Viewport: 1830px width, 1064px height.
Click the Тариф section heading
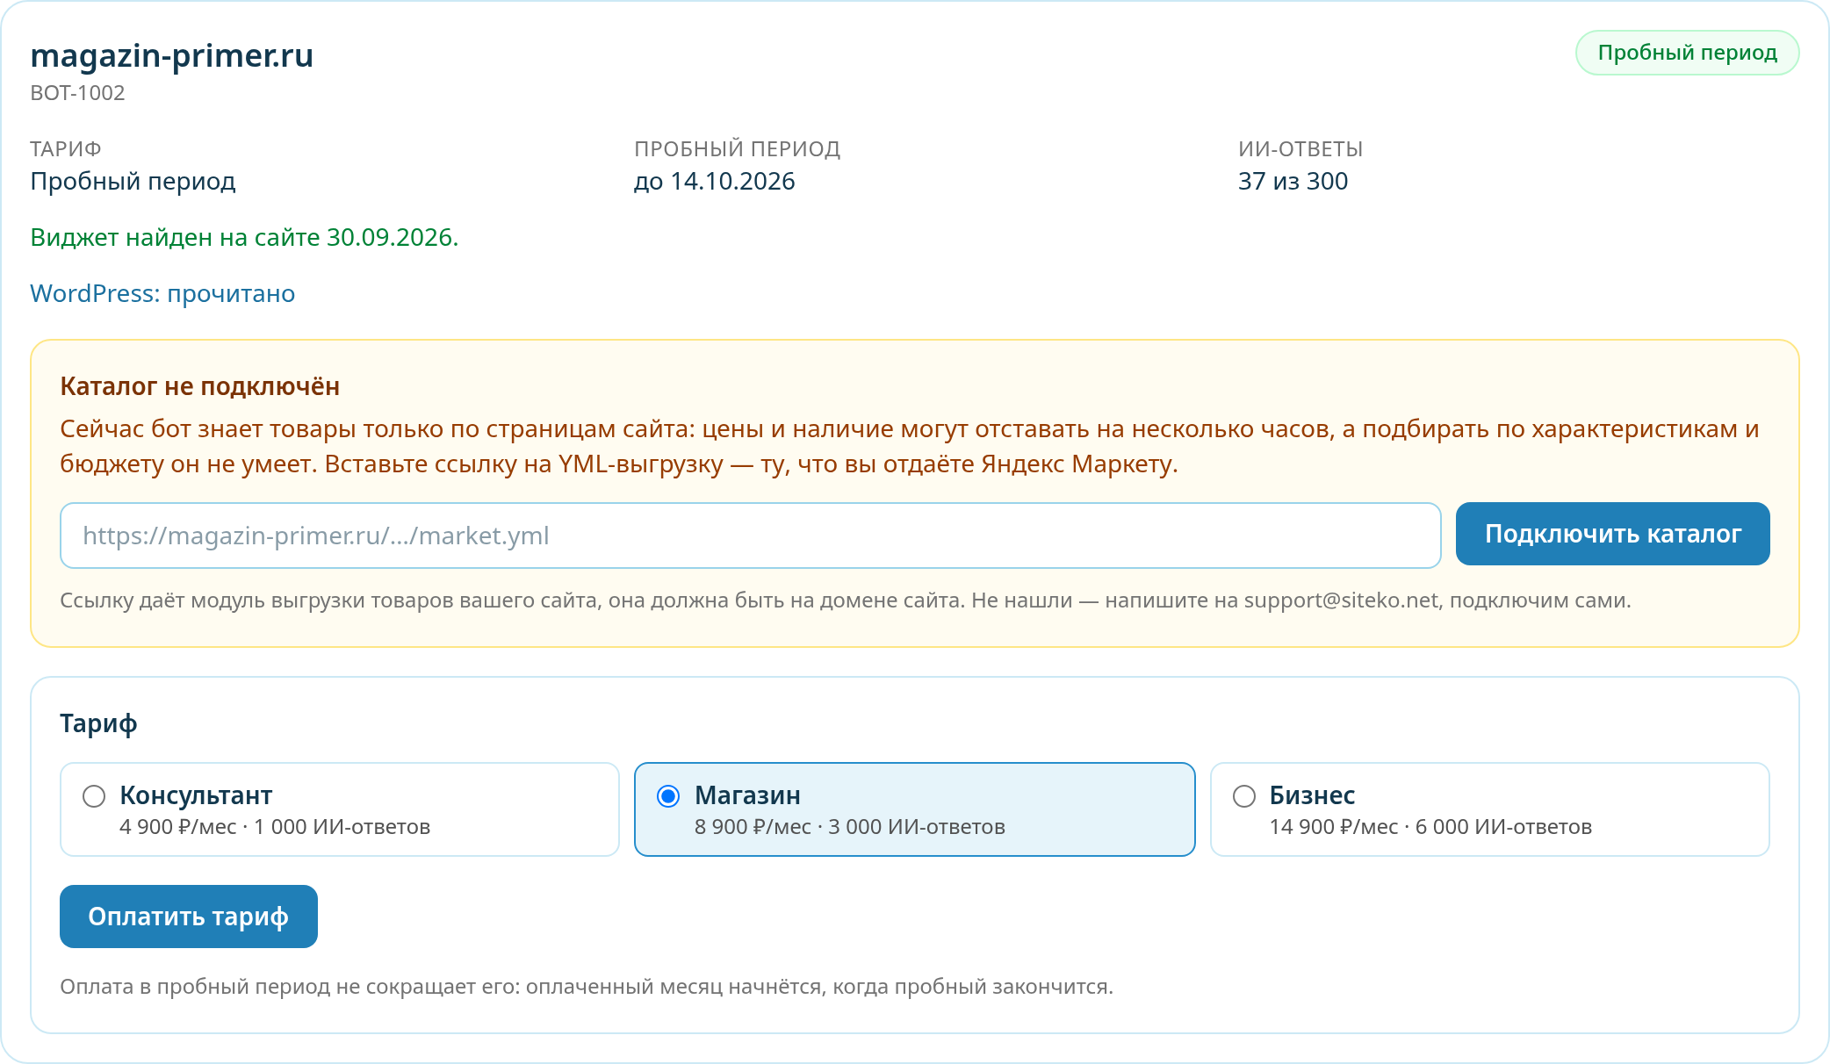(98, 723)
